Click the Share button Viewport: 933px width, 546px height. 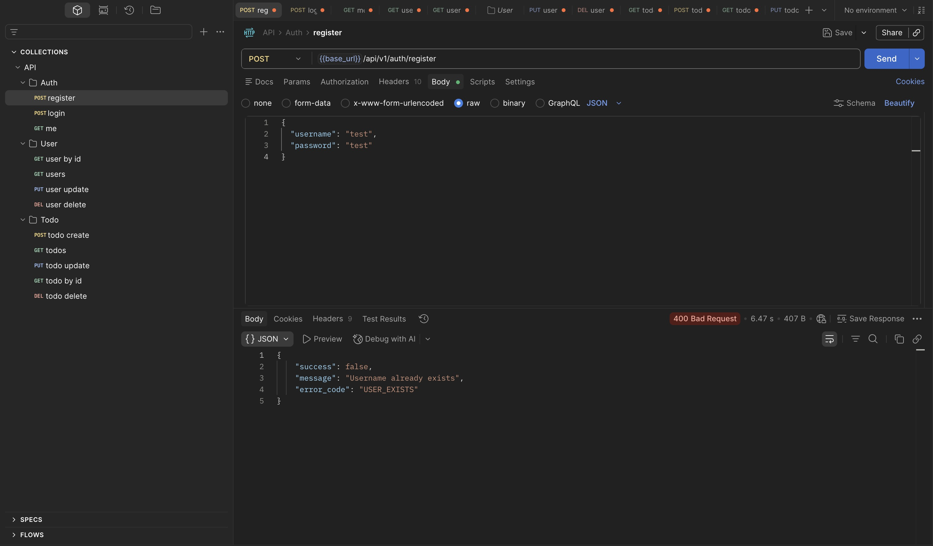coord(891,33)
